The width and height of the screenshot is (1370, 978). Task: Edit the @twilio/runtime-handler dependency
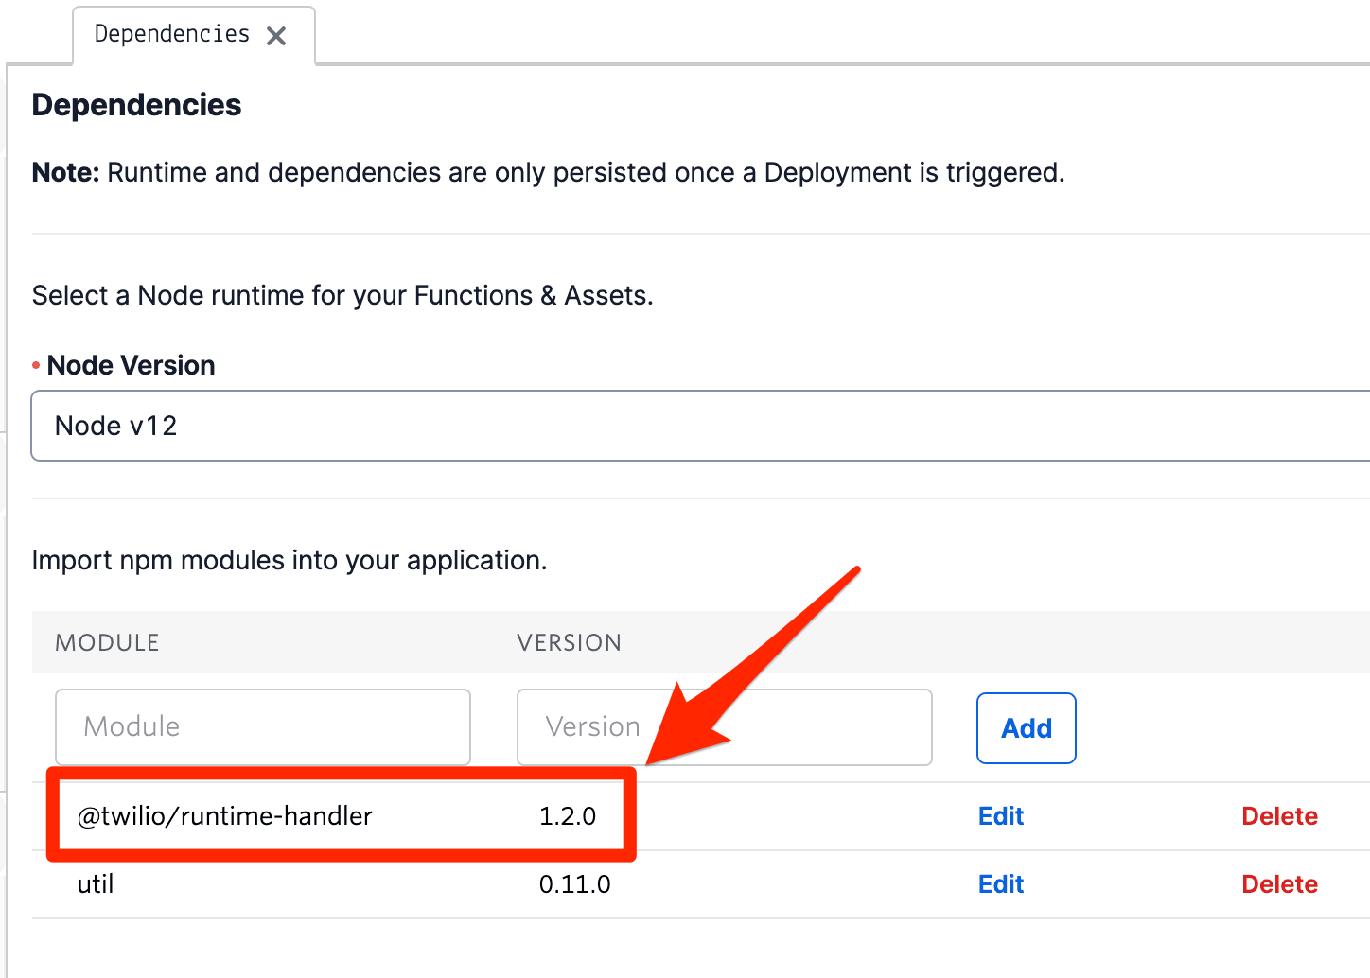(1000, 815)
